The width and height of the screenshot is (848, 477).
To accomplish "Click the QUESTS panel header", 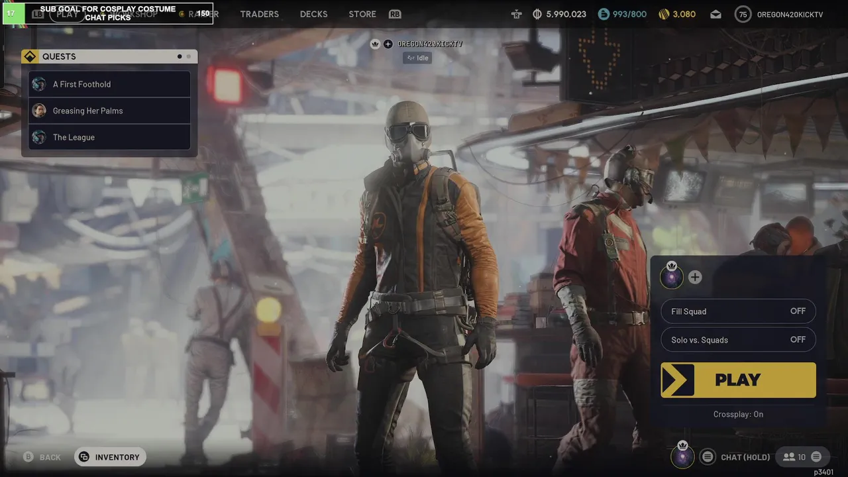I will (109, 57).
